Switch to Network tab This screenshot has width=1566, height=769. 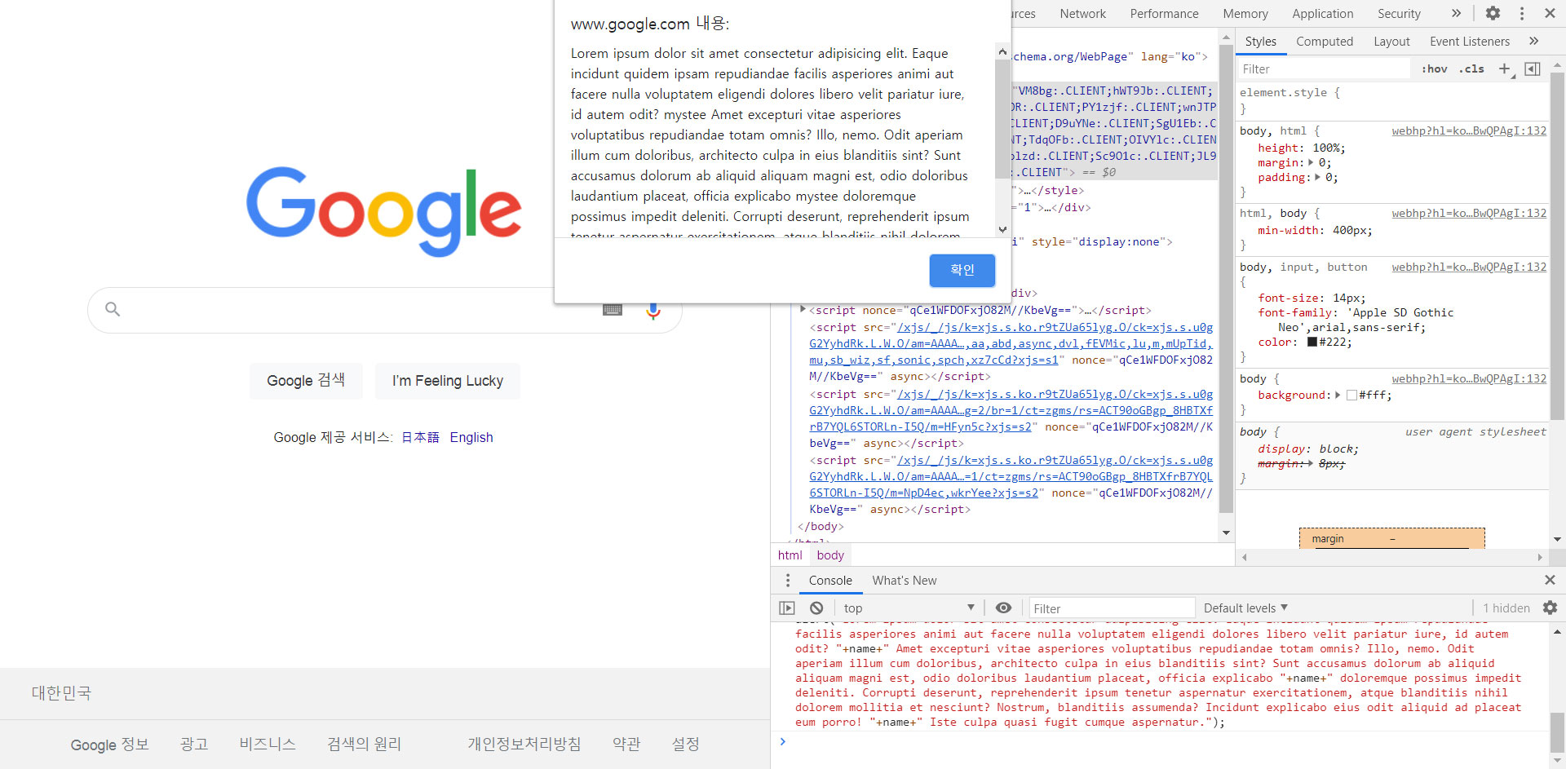click(x=1082, y=14)
